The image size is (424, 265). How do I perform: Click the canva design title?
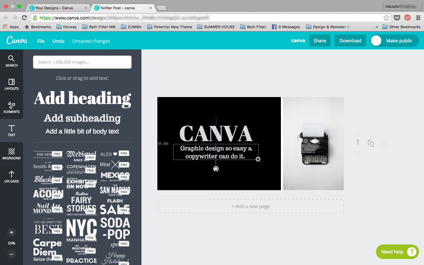[298, 41]
